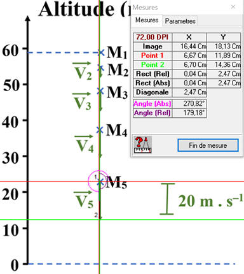Click the blue cross at M3
244x274 pixels.
[x=100, y=91]
